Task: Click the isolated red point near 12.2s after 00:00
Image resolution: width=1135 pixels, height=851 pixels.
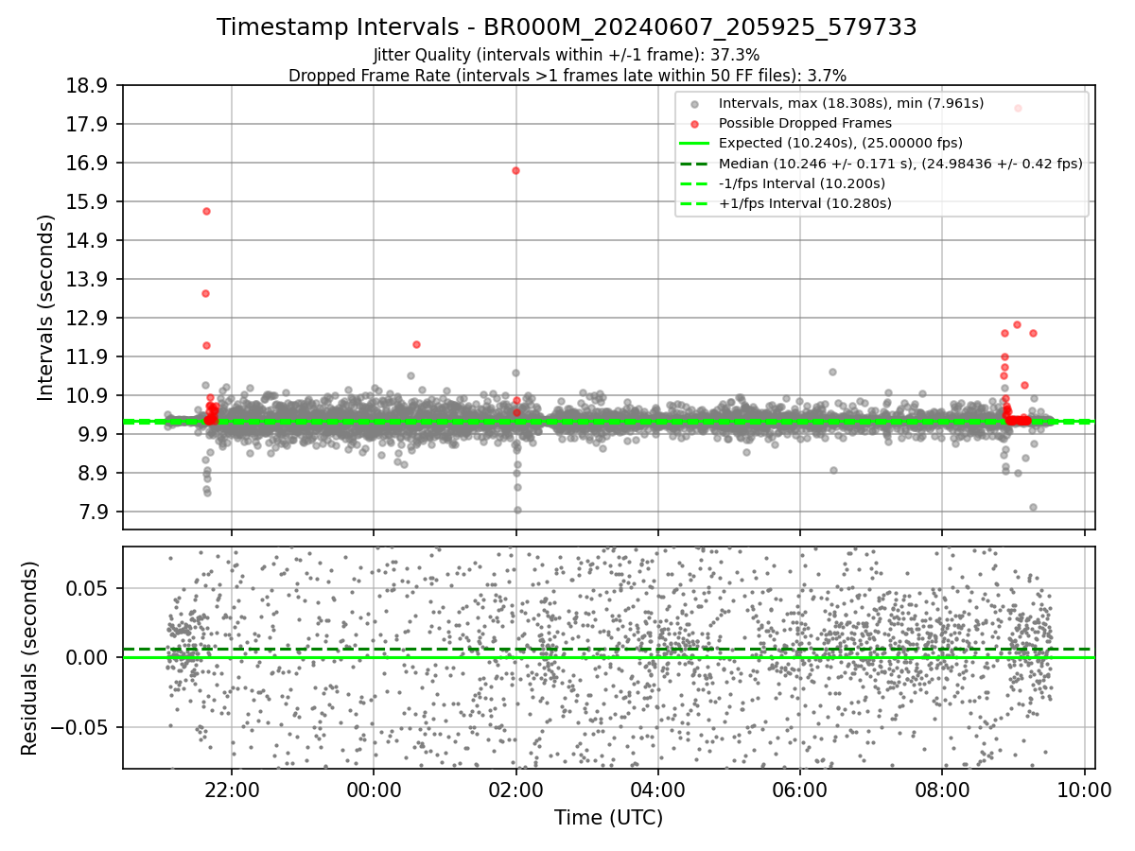Action: pos(416,344)
